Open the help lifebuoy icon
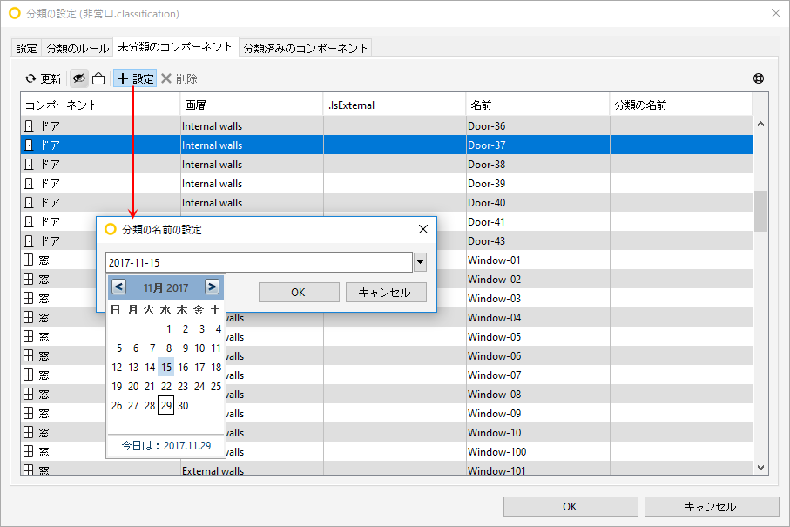 point(759,78)
